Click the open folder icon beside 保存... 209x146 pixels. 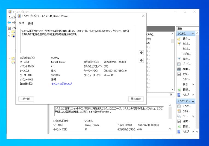pyautogui.click(x=179, y=39)
